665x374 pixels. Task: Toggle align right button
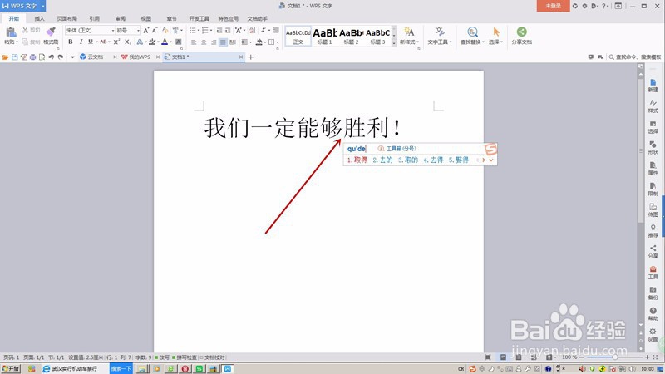click(214, 42)
